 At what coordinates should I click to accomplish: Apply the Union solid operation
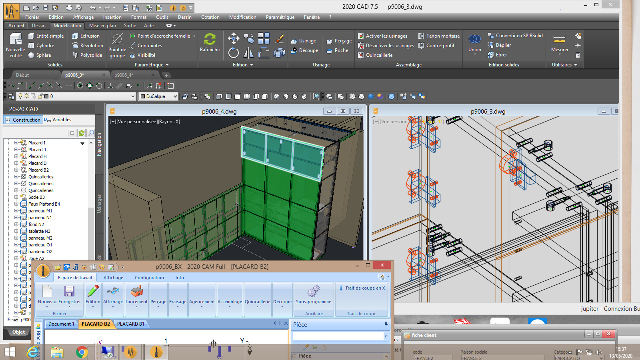pos(475,43)
